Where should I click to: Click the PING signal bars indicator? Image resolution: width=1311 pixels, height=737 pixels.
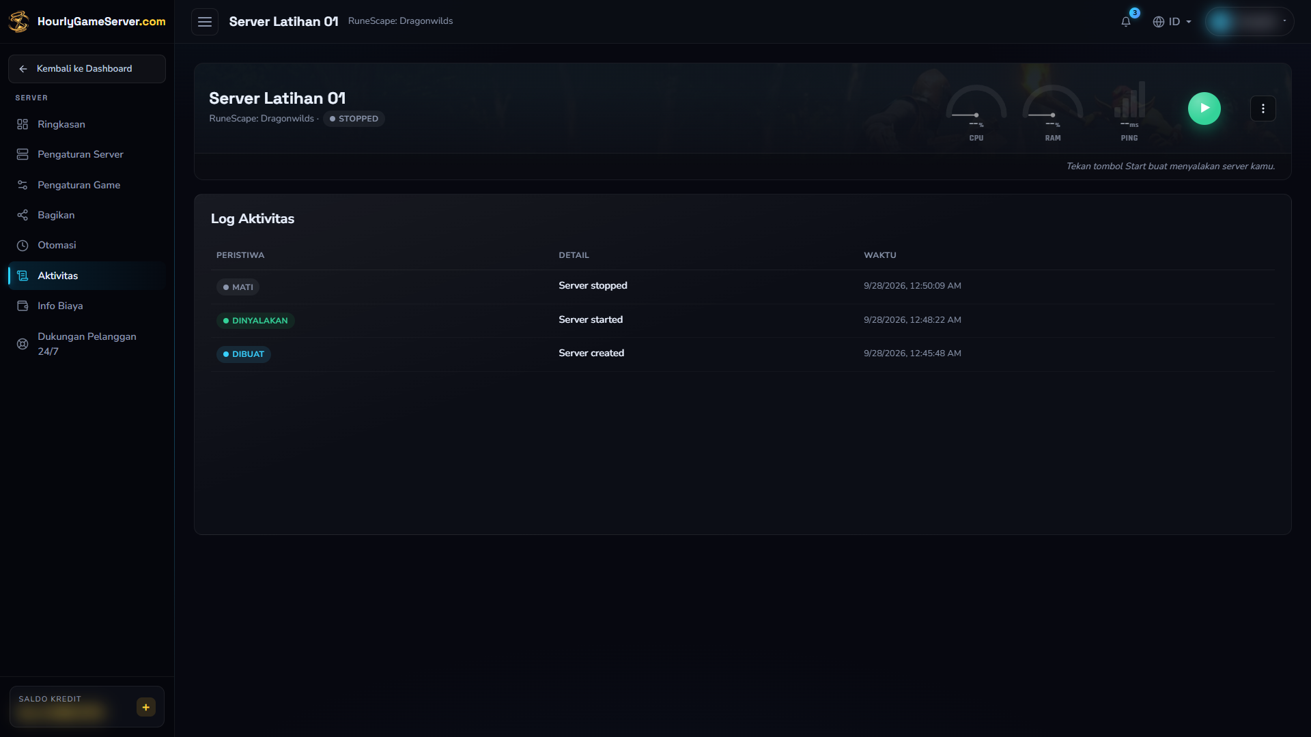coord(1129,113)
